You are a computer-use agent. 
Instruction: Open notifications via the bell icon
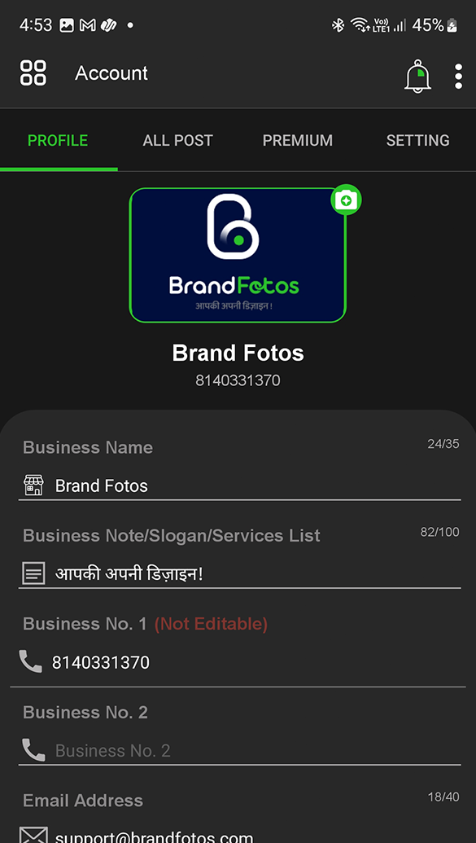417,76
